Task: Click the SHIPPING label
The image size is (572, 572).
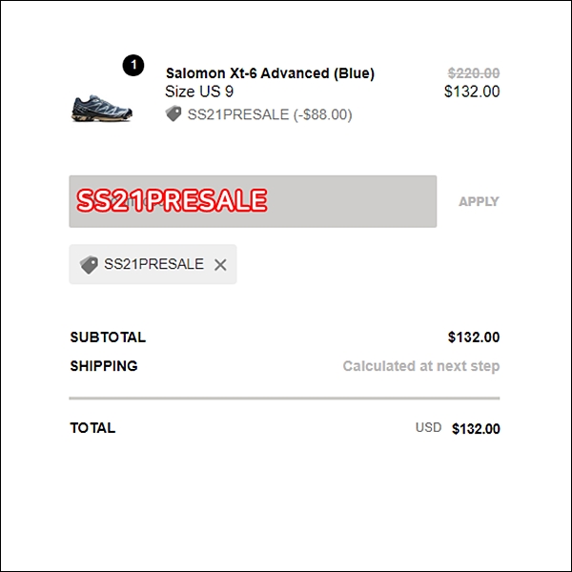Action: [104, 366]
